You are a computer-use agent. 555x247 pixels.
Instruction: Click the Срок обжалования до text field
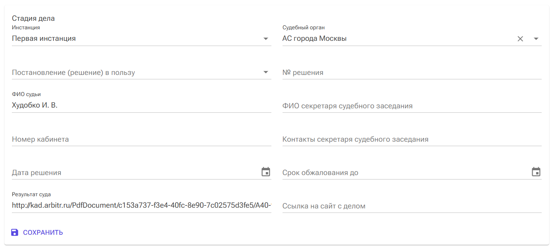[405, 173]
